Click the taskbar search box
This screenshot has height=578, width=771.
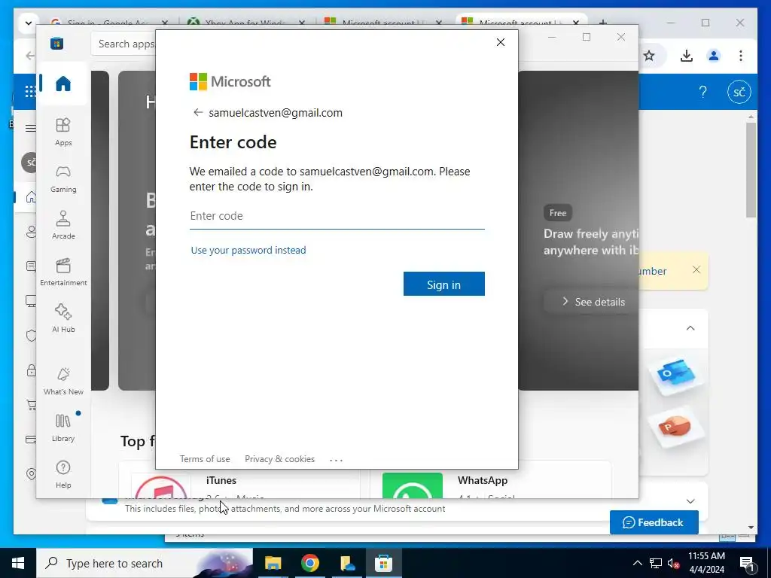[145, 563]
